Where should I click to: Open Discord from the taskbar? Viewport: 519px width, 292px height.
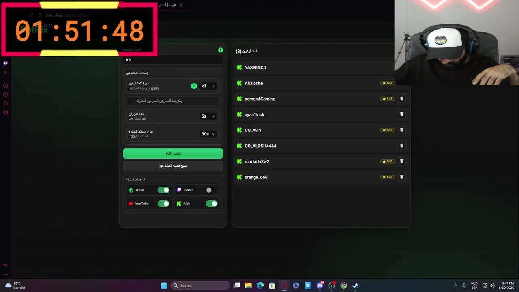tap(320, 286)
